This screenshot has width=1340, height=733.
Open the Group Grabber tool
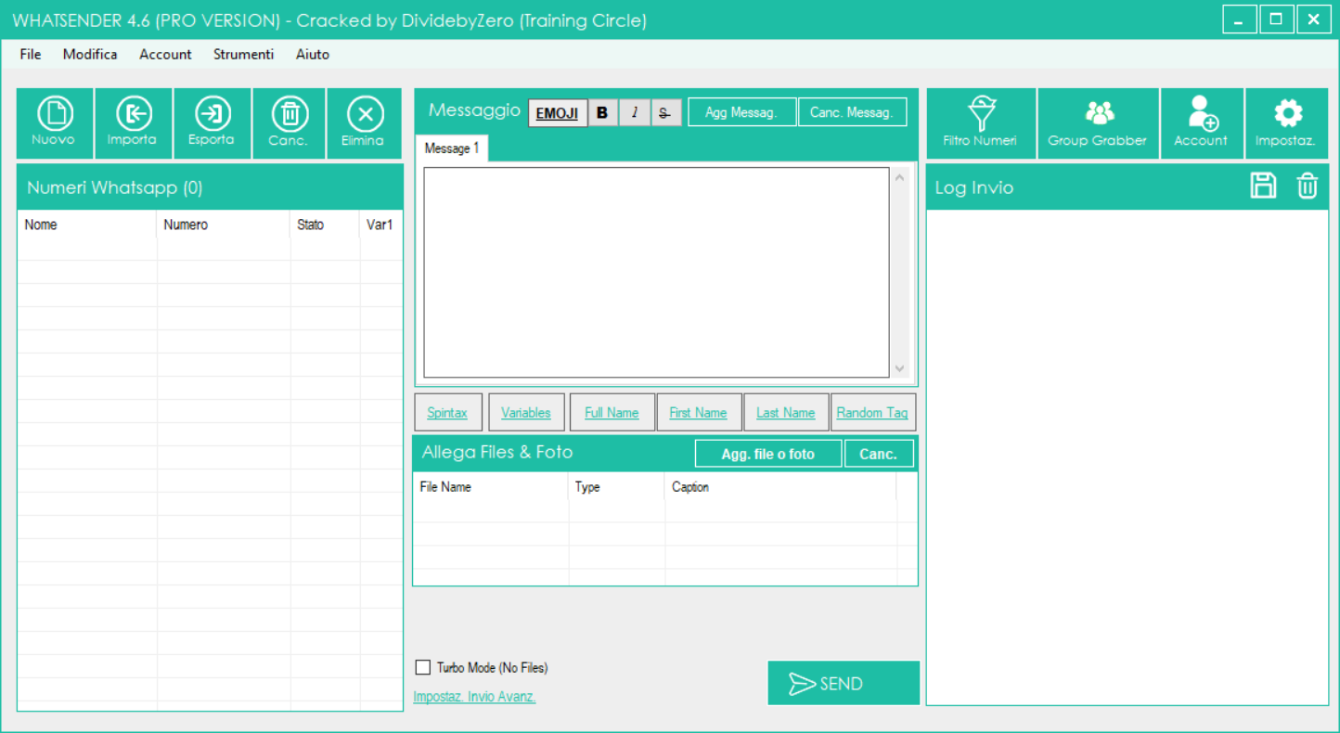click(x=1098, y=123)
